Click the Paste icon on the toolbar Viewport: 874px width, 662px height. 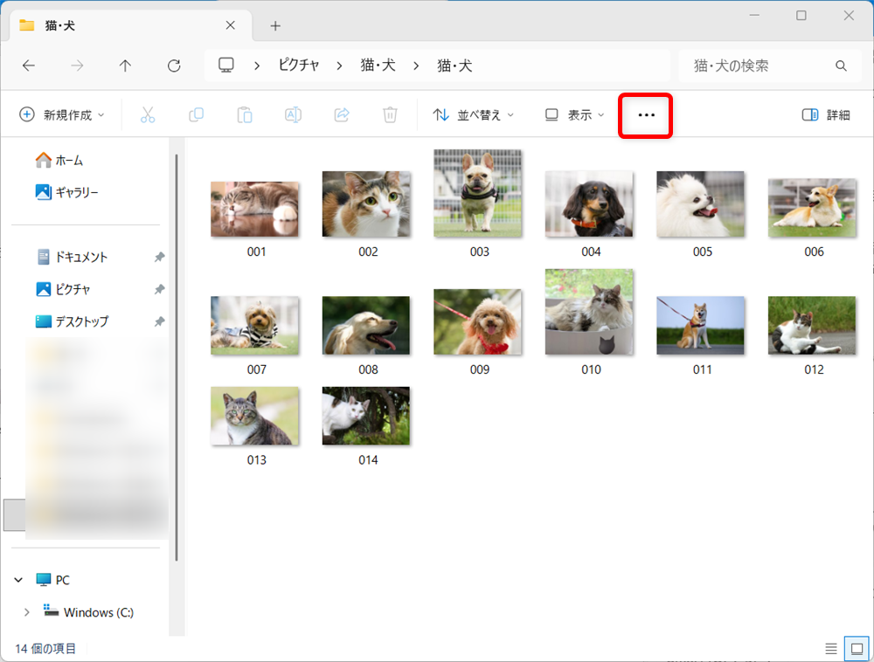click(x=244, y=114)
